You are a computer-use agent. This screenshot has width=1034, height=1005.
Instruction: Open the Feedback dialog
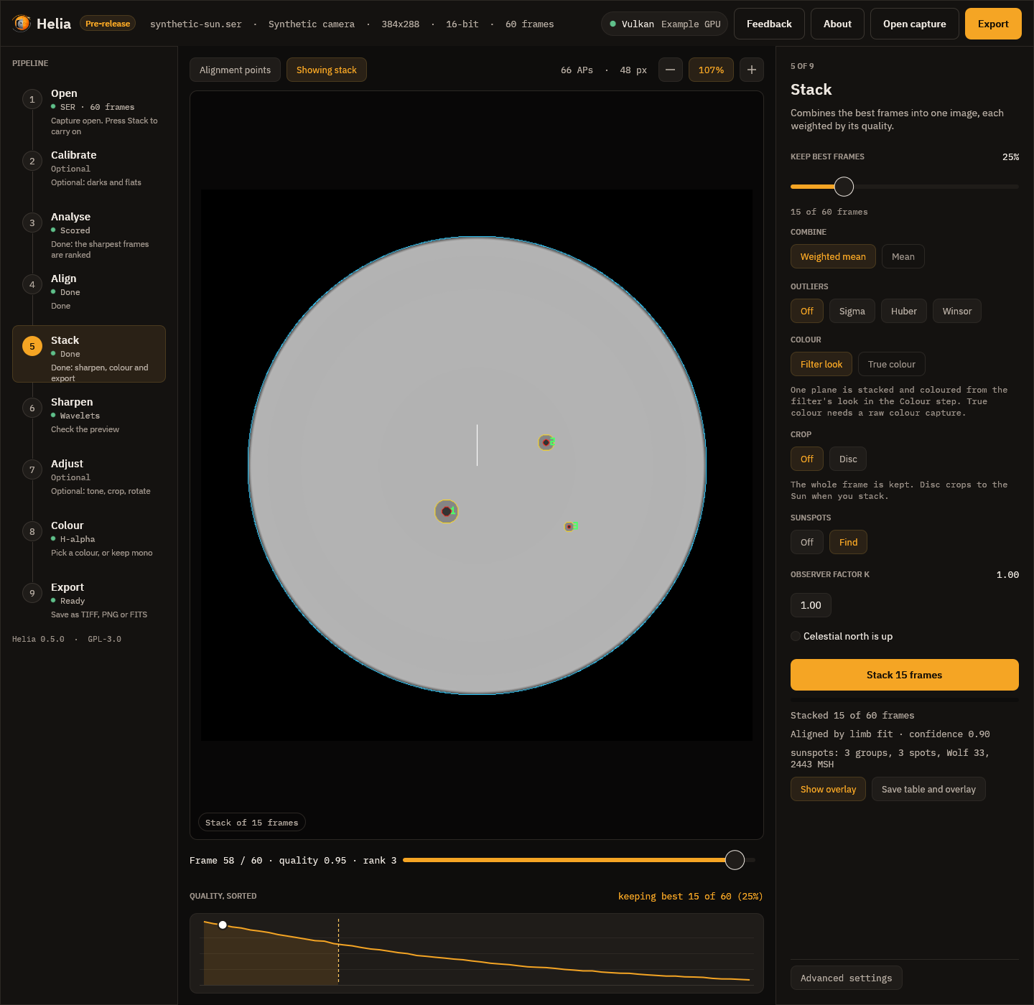769,24
